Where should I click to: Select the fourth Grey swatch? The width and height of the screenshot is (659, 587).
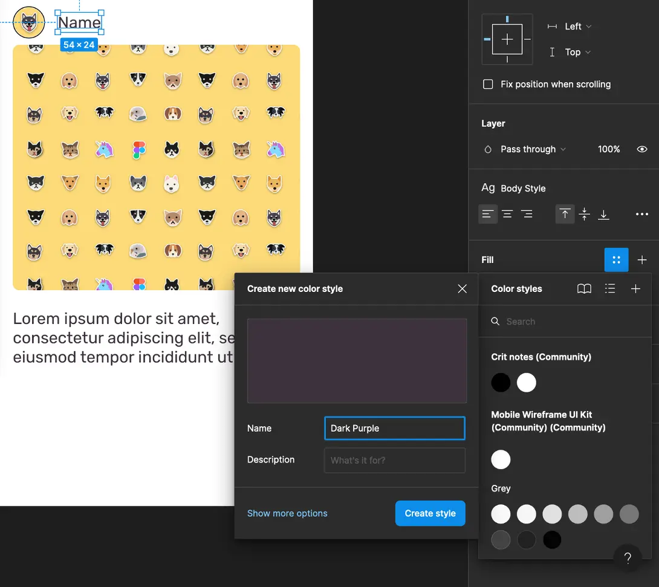[577, 514]
